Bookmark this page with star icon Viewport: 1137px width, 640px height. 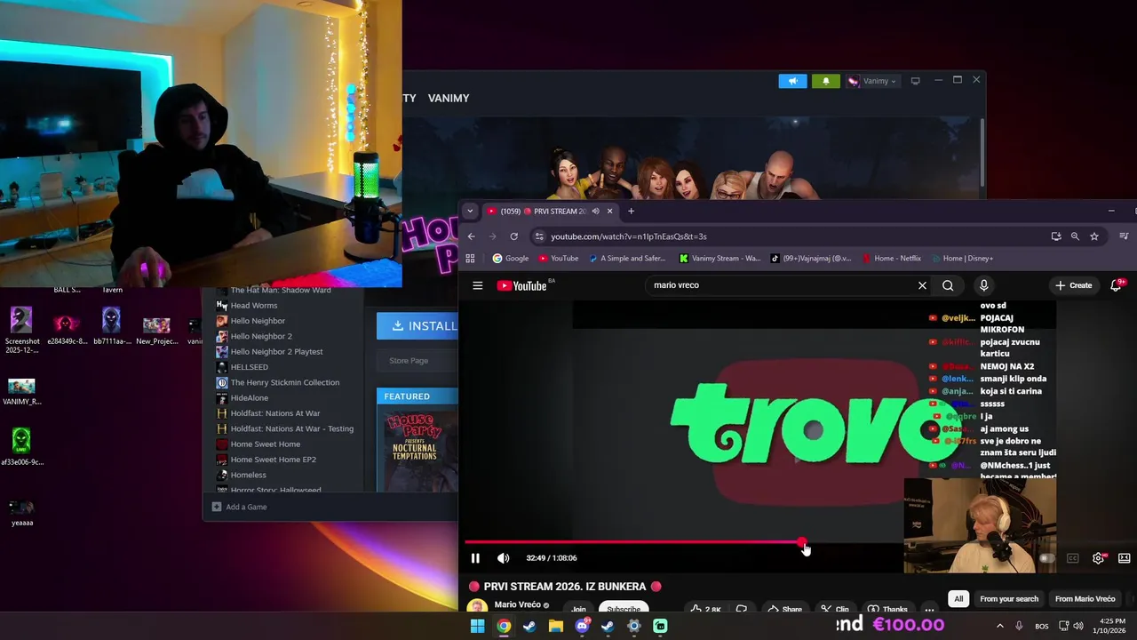coord(1094,236)
